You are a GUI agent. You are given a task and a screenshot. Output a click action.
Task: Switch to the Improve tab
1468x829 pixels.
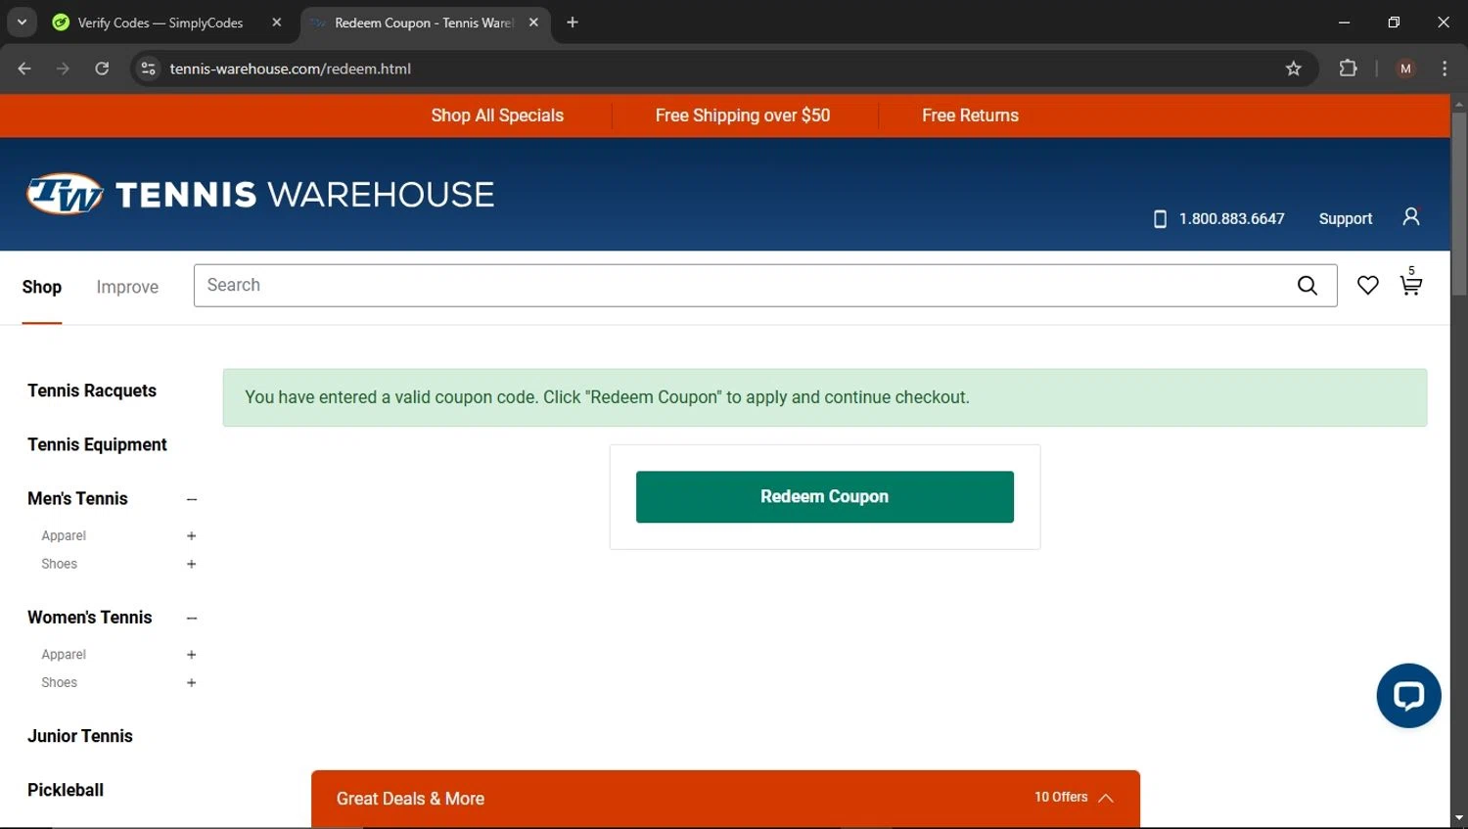(x=127, y=287)
